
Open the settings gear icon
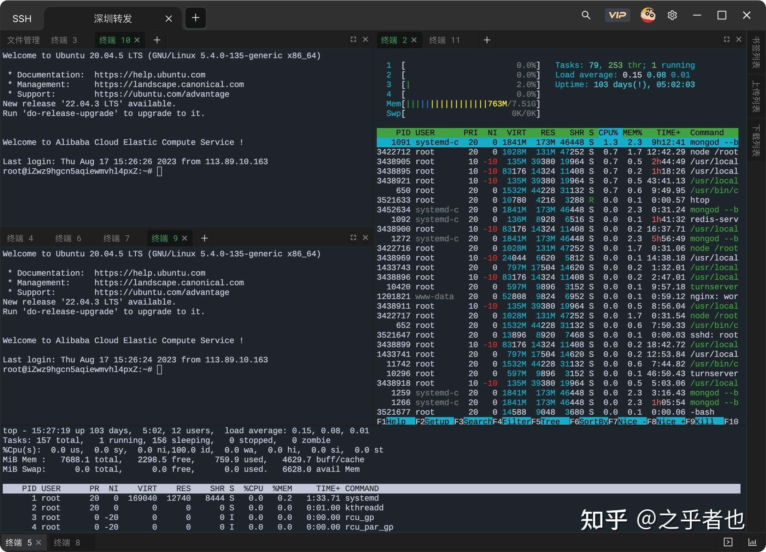(672, 15)
